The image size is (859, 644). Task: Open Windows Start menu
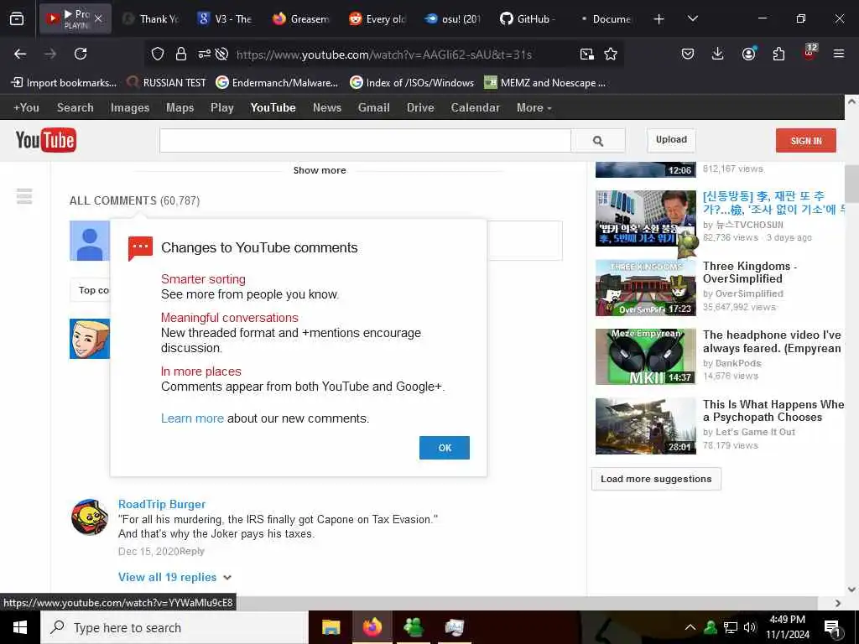click(x=20, y=627)
